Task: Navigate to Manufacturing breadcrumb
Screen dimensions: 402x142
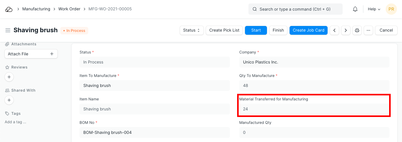Action: pyautogui.click(x=36, y=9)
